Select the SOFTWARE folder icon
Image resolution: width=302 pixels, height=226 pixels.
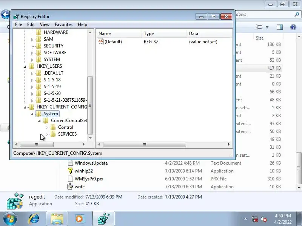[x=39, y=52]
